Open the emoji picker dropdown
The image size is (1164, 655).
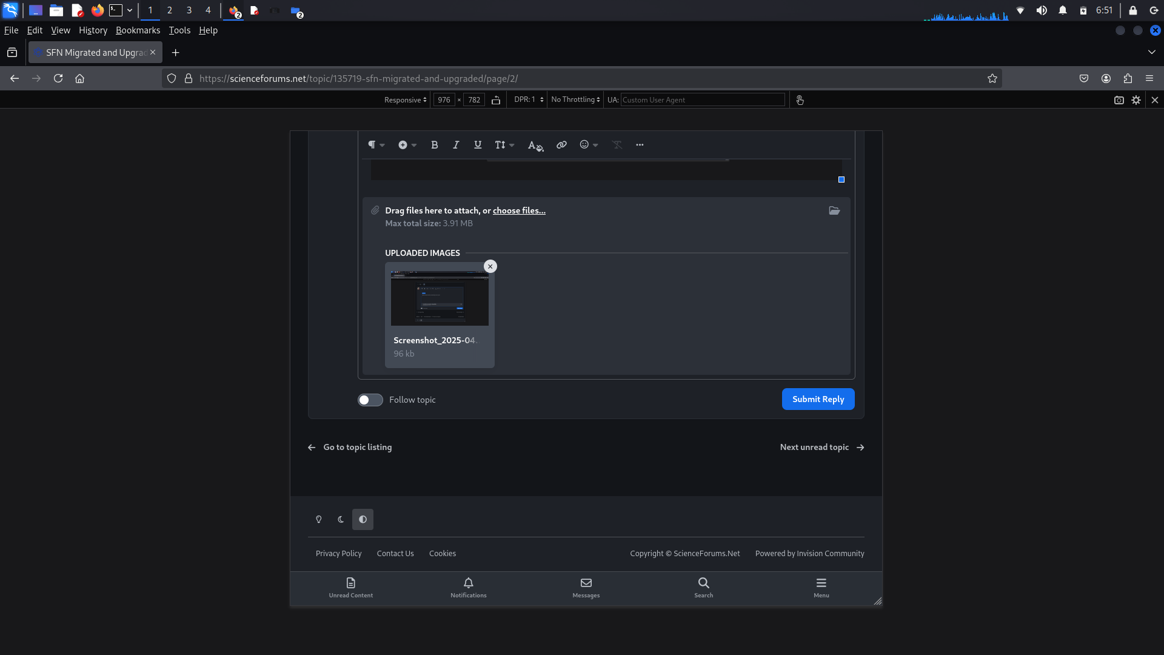588,145
